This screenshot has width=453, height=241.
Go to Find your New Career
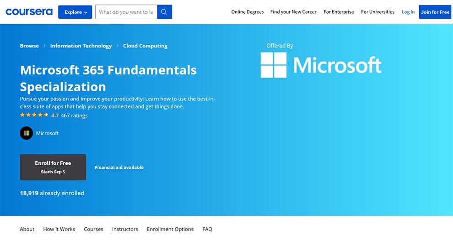[293, 12]
